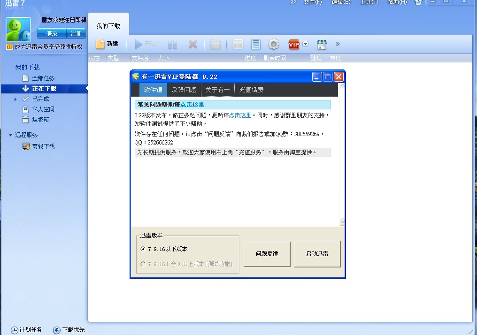Viewport: 477px width, 335px height.
Task: Switch to the 反馈问题 tab
Action: [x=184, y=90]
